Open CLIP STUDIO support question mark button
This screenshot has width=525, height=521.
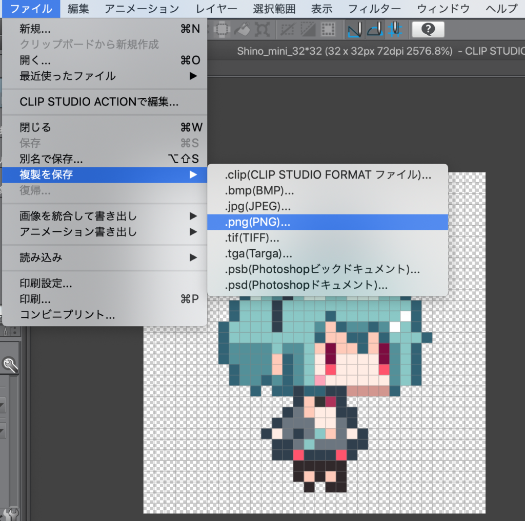point(428,30)
